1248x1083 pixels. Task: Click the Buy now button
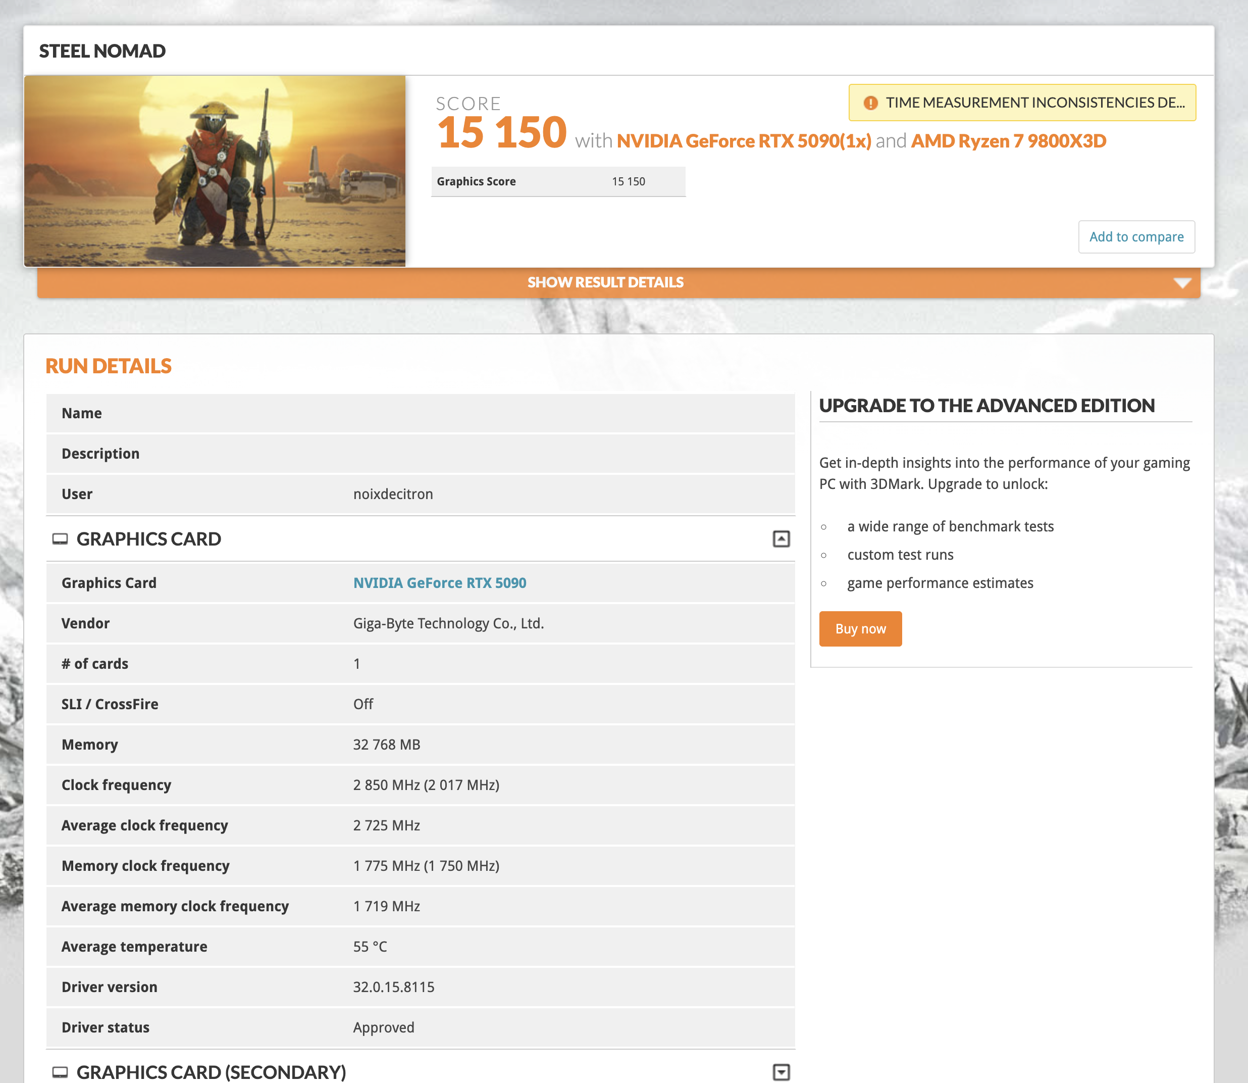(860, 628)
